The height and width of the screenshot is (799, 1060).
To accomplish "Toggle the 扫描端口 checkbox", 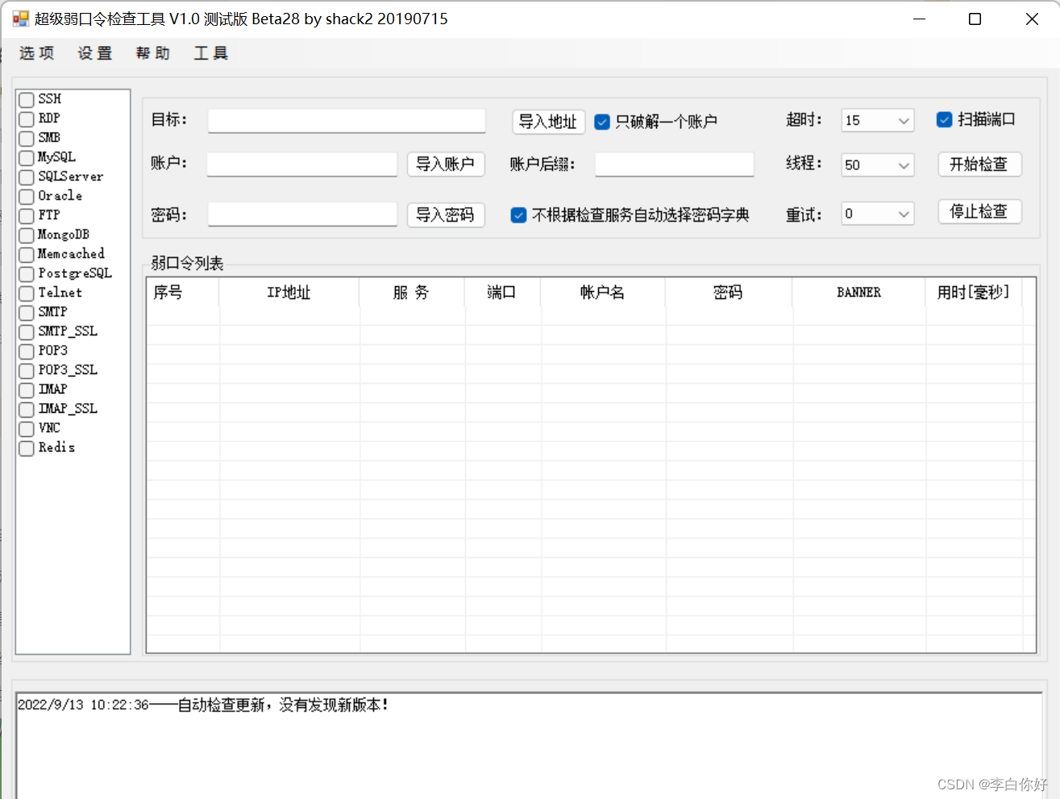I will pos(945,119).
